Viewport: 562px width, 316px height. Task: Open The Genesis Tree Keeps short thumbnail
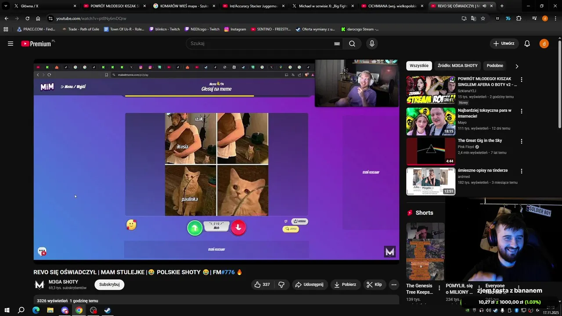pos(425,251)
